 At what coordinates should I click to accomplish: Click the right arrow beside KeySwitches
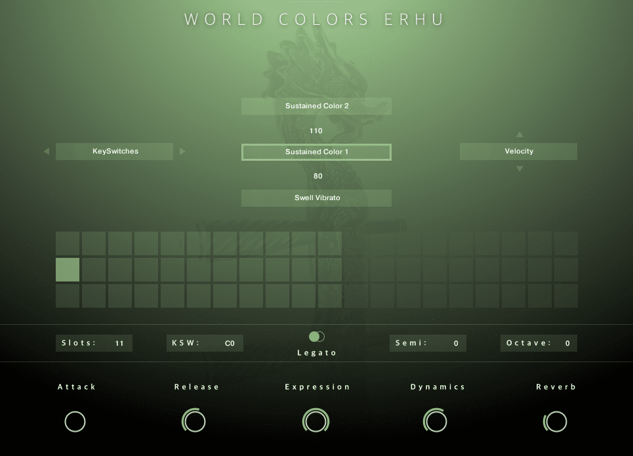point(182,151)
